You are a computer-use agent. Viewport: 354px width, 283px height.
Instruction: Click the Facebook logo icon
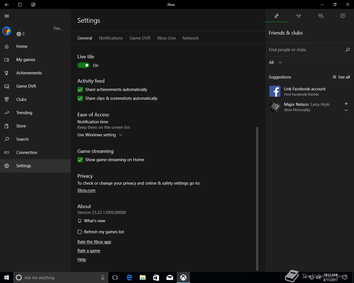click(275, 91)
